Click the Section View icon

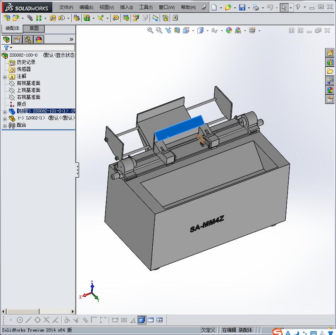tap(177, 30)
